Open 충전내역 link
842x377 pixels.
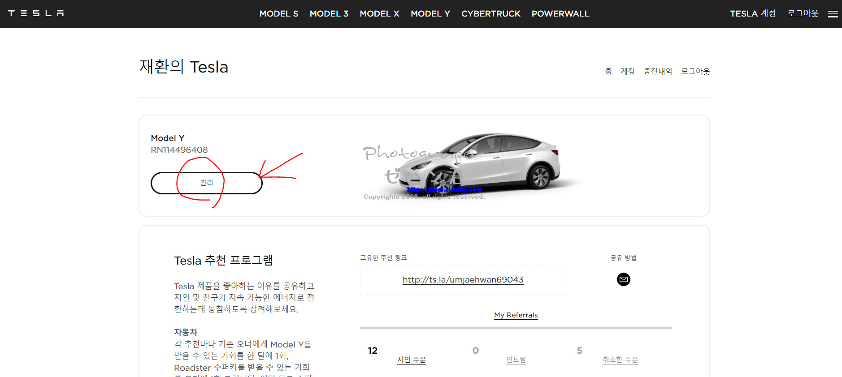[x=658, y=71]
